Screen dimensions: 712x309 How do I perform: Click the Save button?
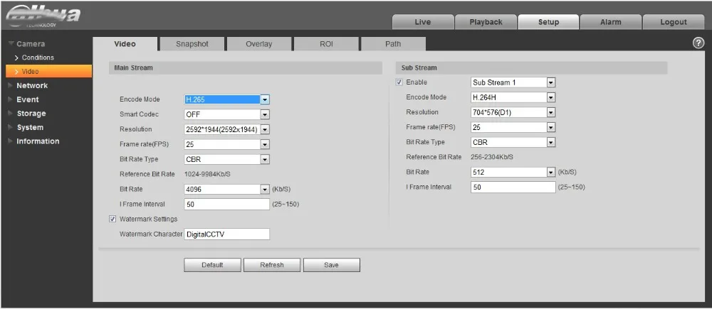[332, 265]
